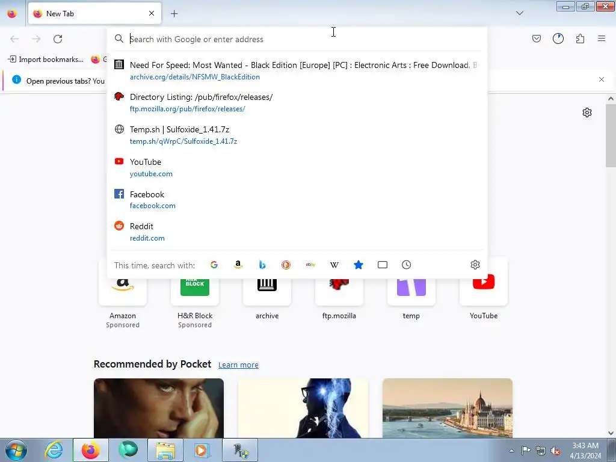The width and height of the screenshot is (616, 462).
Task: Dismiss the Open previous tabs notification
Action: pyautogui.click(x=602, y=79)
